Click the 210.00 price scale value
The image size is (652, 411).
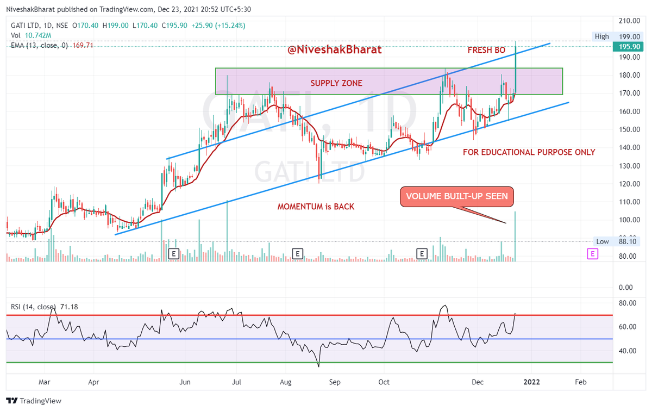[x=629, y=21]
